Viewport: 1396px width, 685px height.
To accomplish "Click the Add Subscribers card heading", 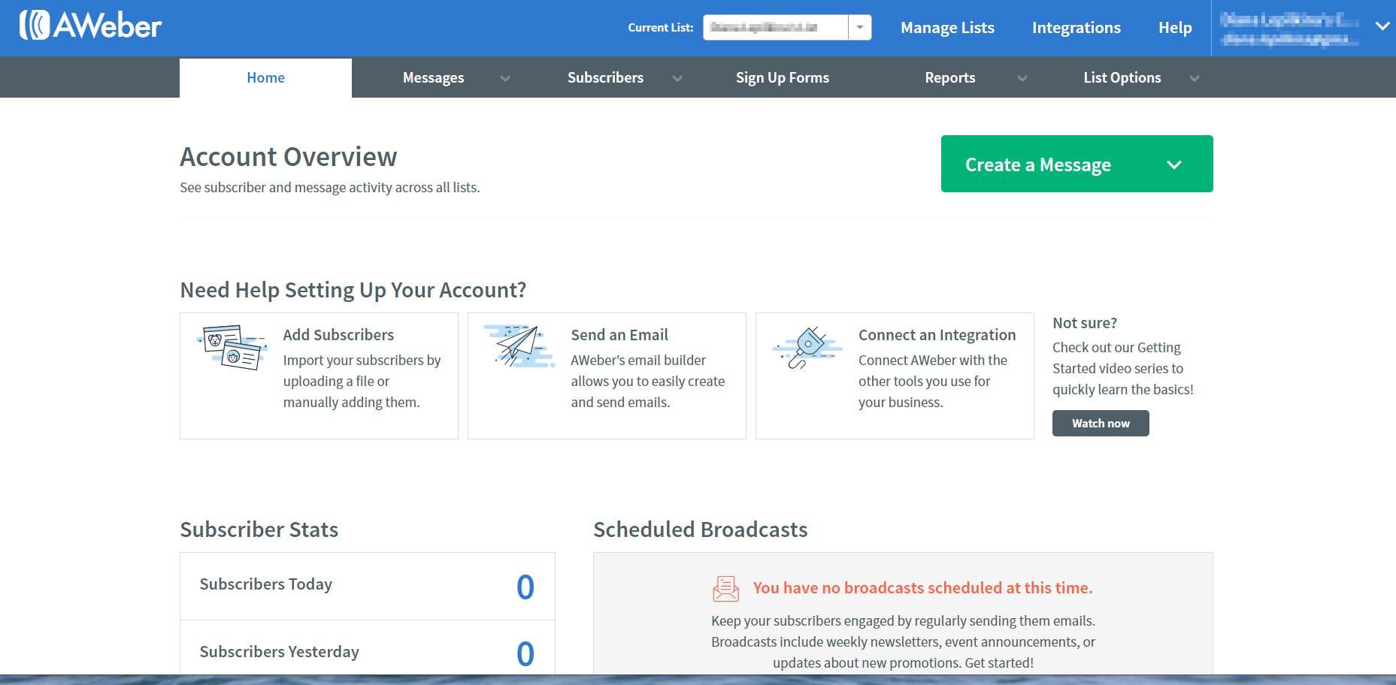I will (338, 335).
